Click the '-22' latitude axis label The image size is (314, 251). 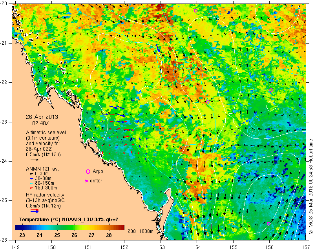4,82
